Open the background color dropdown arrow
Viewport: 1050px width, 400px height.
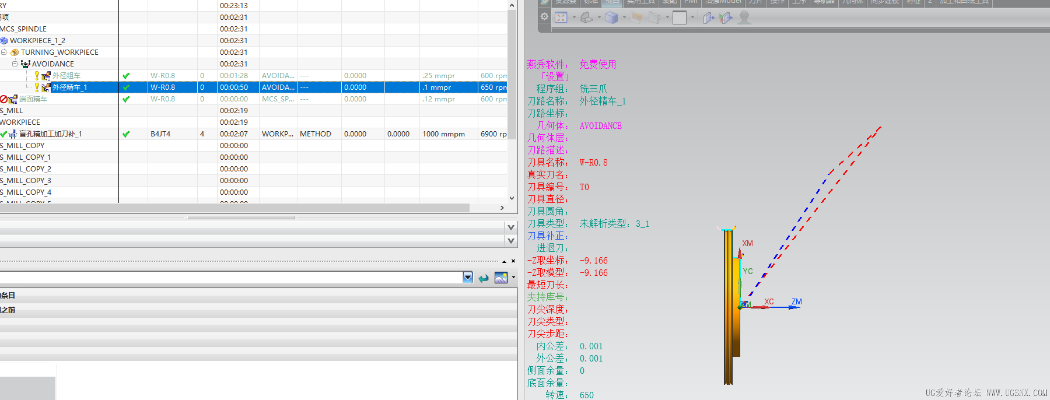(x=692, y=17)
